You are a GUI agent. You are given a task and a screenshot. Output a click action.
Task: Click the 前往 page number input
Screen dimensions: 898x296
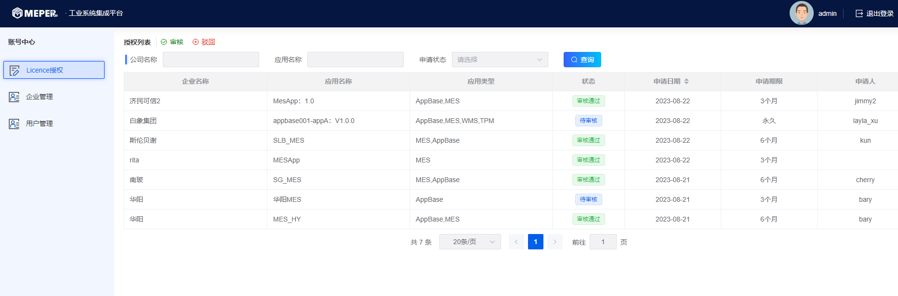click(603, 242)
